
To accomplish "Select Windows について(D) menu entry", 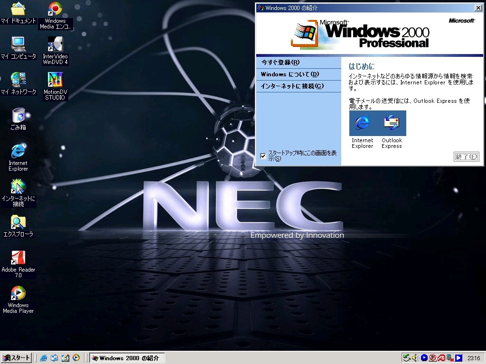I will click(299, 74).
